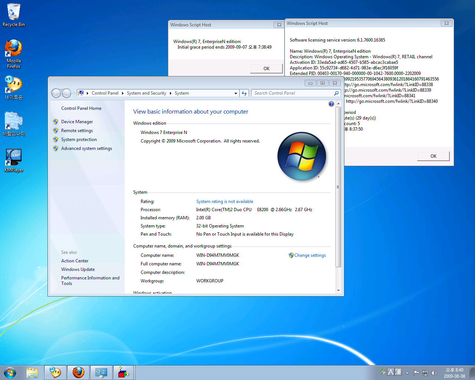Open Advanced system settings
Screen dimensions: 475x380
(x=86, y=148)
